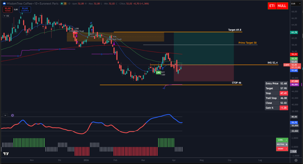Click the Nov label on time axis
Viewport: 303px width, 164px height.
coord(32,160)
